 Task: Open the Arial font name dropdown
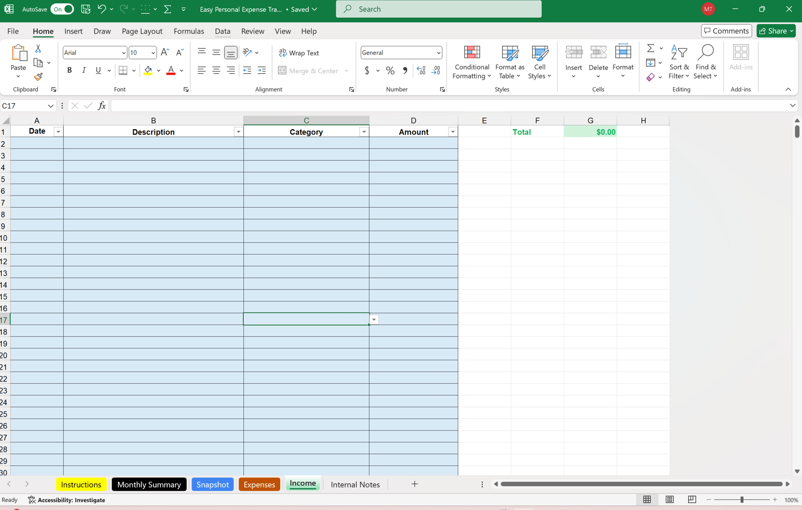pyautogui.click(x=124, y=53)
